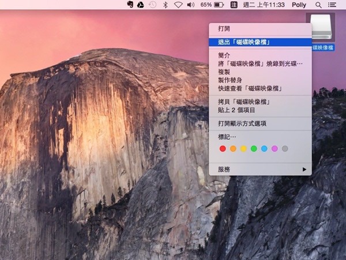Apply the gray tag color
This screenshot has width=346, height=260.
pyautogui.click(x=285, y=148)
